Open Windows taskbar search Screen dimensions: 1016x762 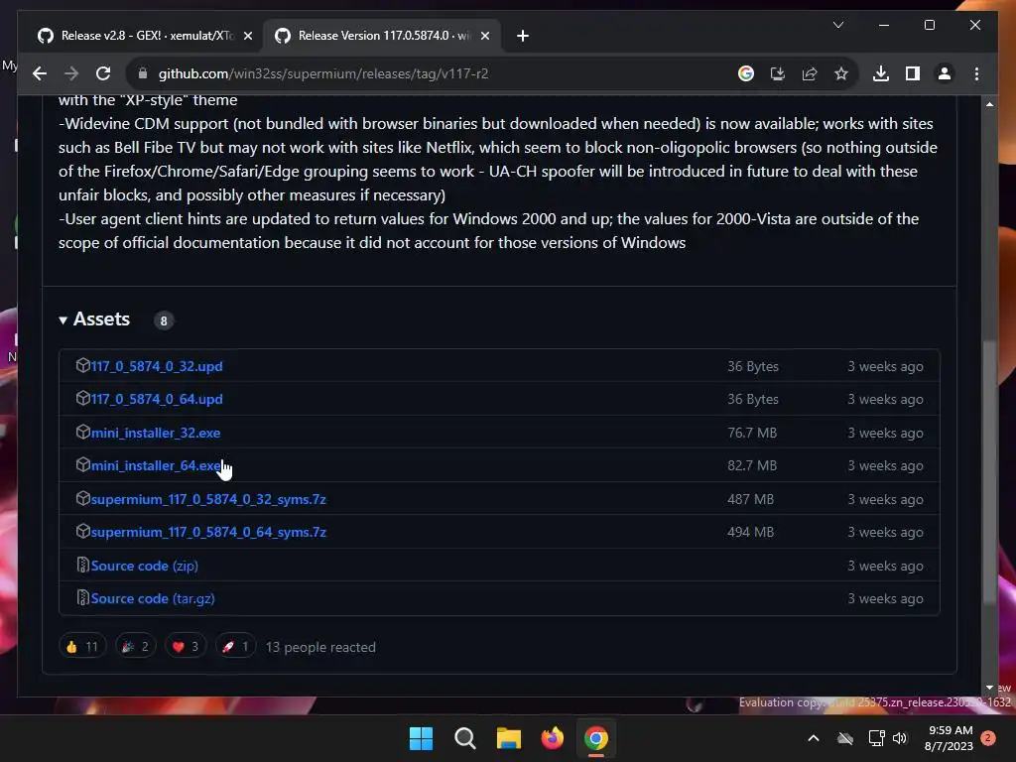pyautogui.click(x=465, y=738)
